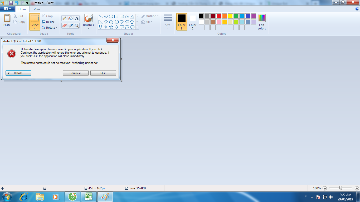Pick the yellow color swatch
Viewport: 360px width, 202px height.
tap(230, 16)
